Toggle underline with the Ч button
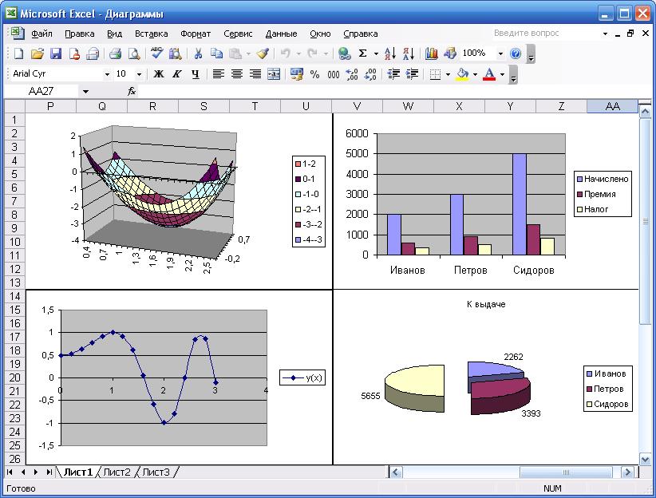 [196, 74]
